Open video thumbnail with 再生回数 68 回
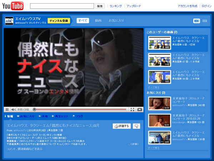 160,77
